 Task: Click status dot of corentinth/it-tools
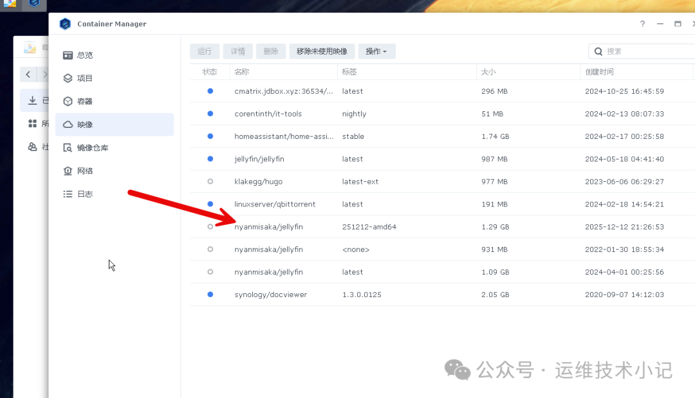(210, 113)
